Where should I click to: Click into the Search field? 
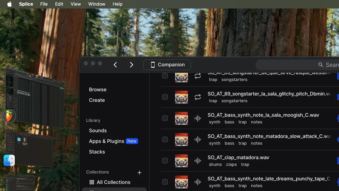pyautogui.click(x=297, y=65)
